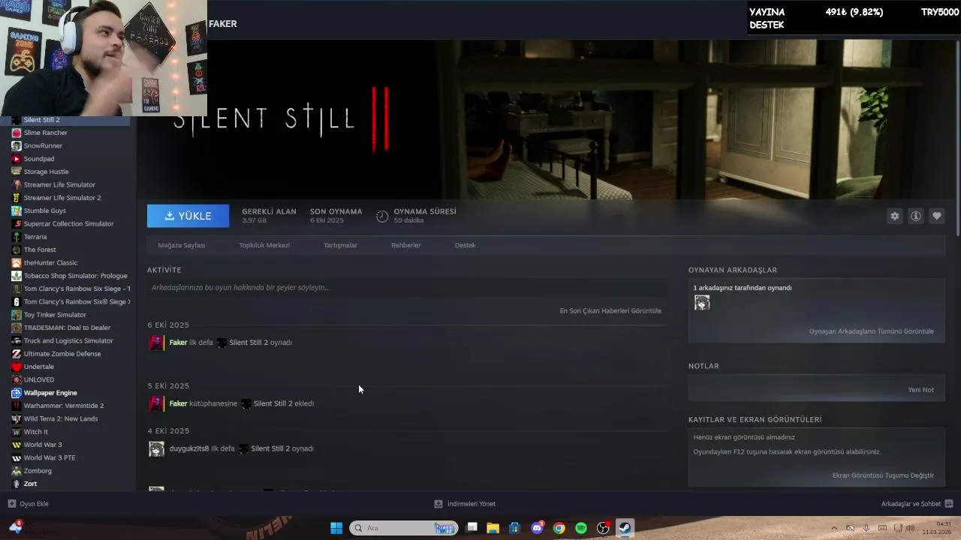The height and width of the screenshot is (540, 961).
Task: Open İndirmeleri Yönet downloads manager
Action: 465,504
